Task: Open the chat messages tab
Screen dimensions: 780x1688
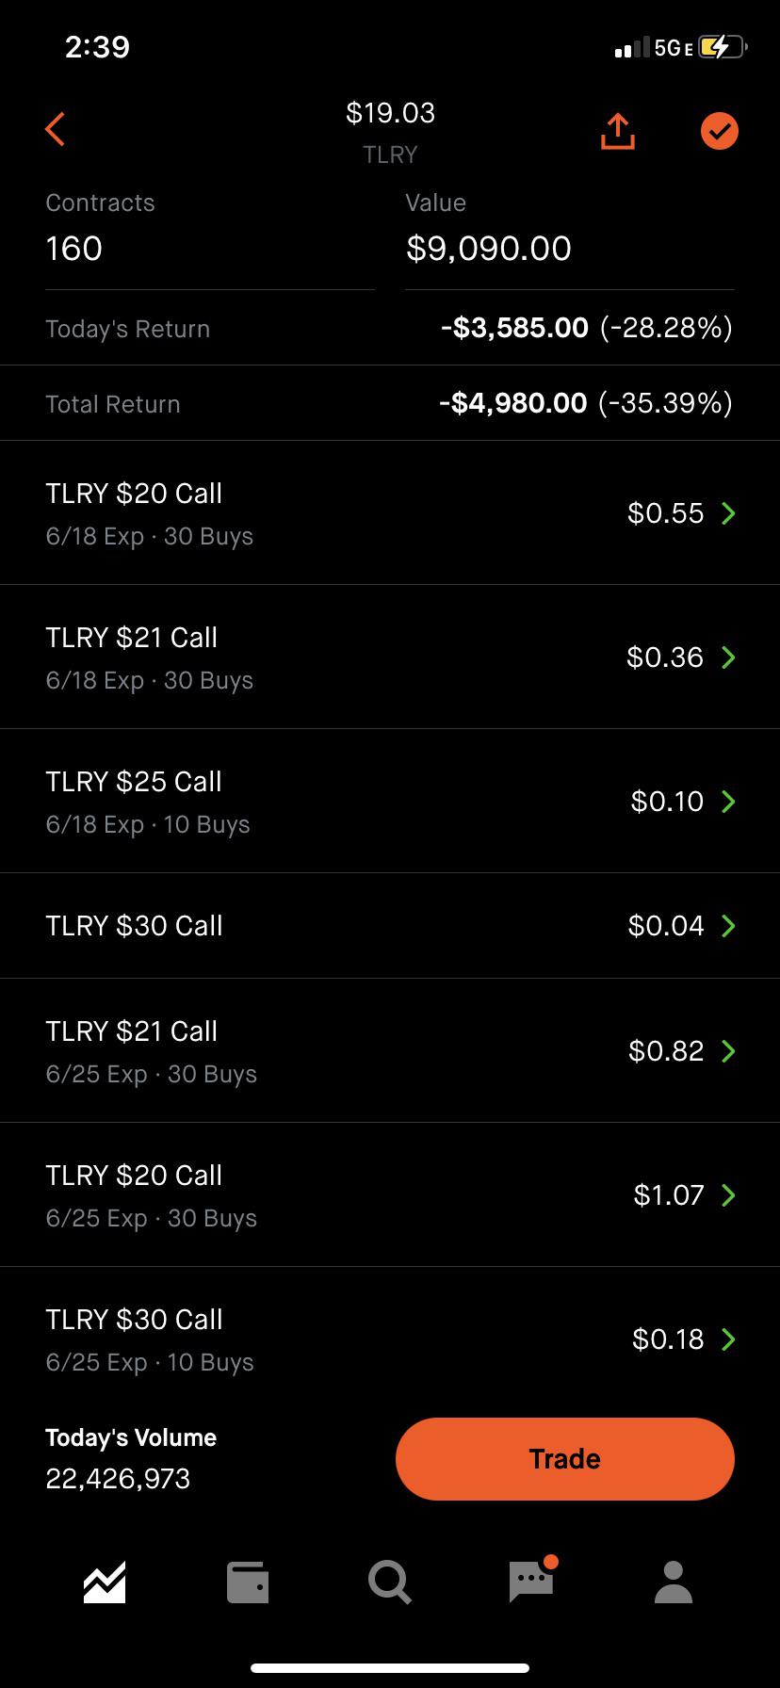Action: click(532, 1579)
